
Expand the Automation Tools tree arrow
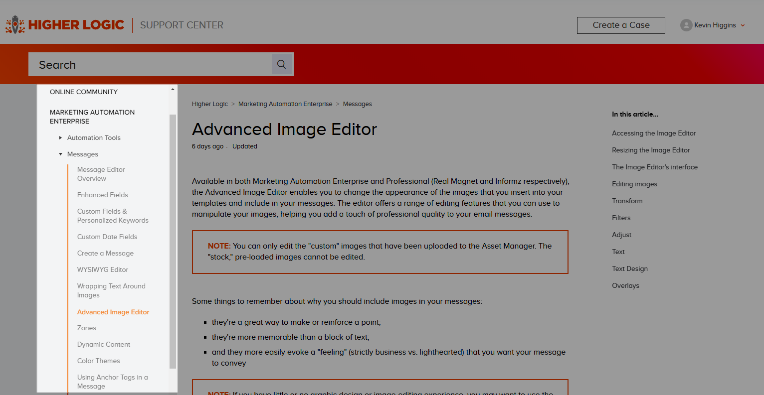(61, 137)
